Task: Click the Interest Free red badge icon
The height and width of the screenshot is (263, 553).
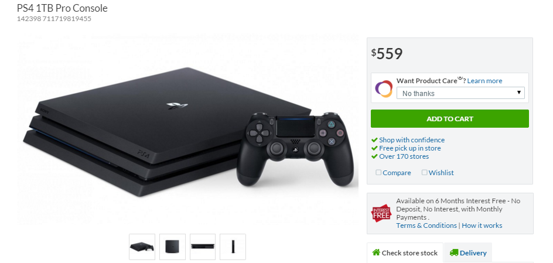Action: (x=381, y=213)
